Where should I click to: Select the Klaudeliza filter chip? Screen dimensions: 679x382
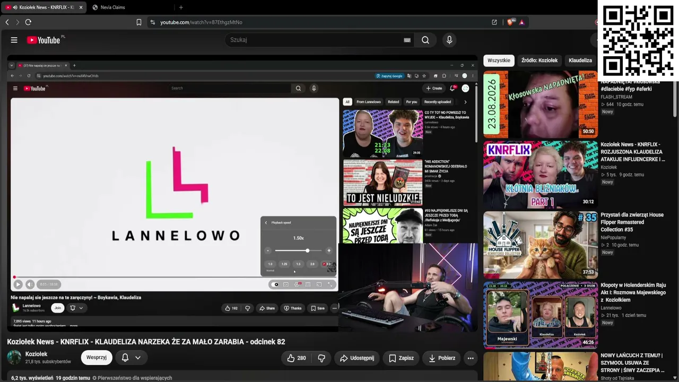pos(580,60)
